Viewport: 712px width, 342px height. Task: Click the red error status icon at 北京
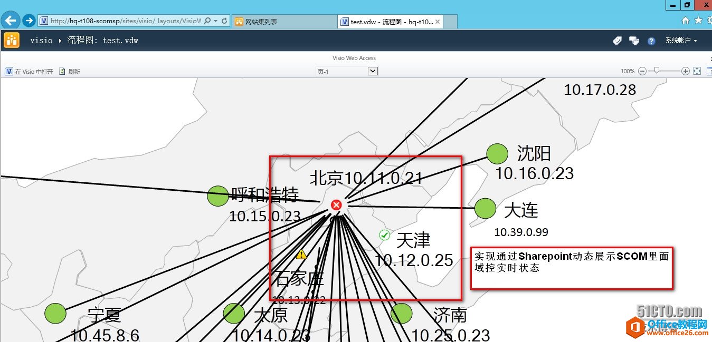[x=336, y=205]
